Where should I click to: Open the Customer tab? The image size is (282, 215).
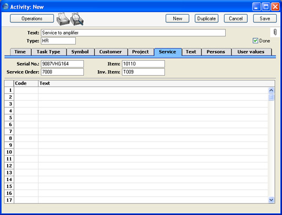tap(111, 52)
